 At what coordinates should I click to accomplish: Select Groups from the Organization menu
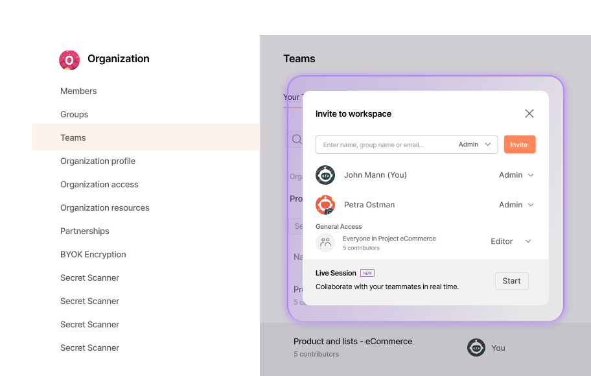pos(74,114)
